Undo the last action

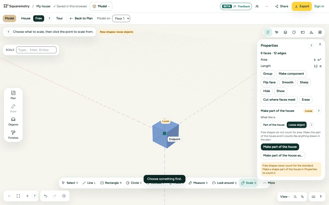tap(46, 196)
